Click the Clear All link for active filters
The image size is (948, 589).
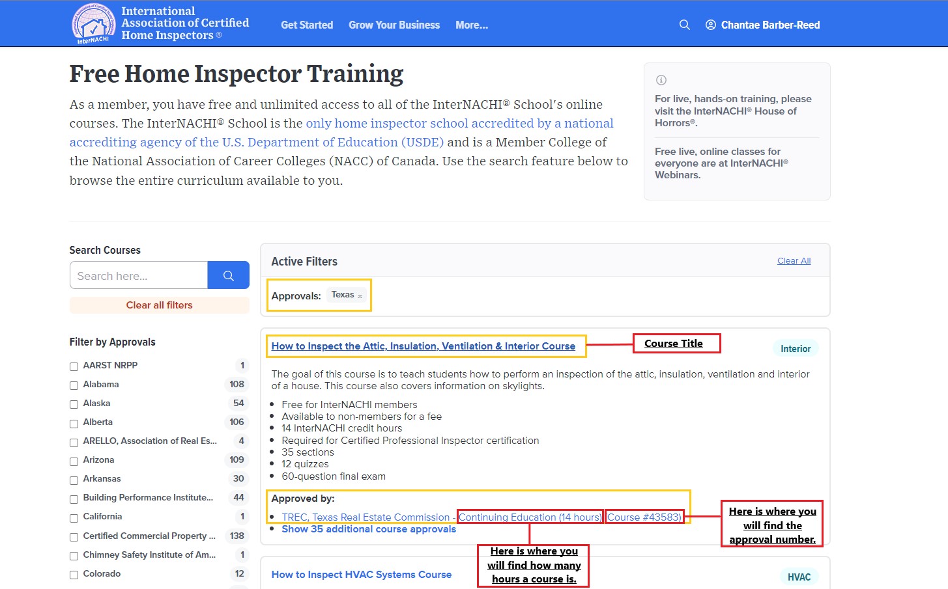tap(794, 260)
